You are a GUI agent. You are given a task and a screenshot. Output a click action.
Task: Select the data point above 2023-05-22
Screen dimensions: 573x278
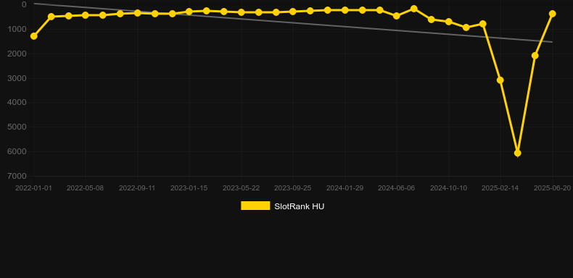(x=242, y=12)
